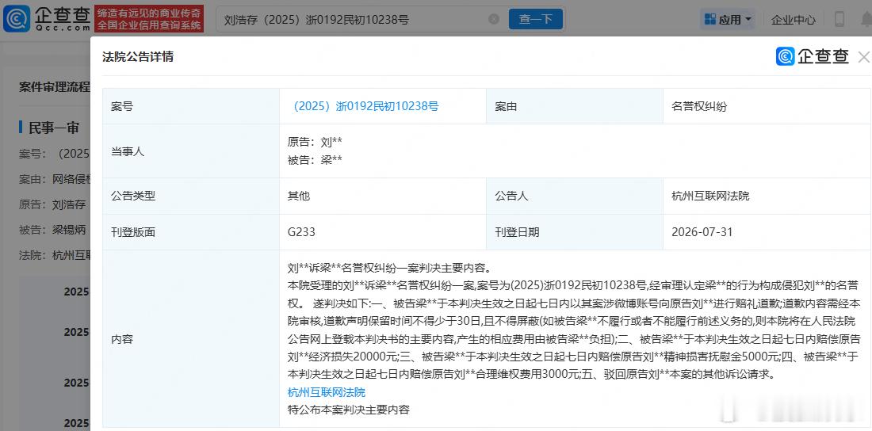Click 案件审理流程 heading in the background page
This screenshot has height=431, width=872.
(x=55, y=87)
